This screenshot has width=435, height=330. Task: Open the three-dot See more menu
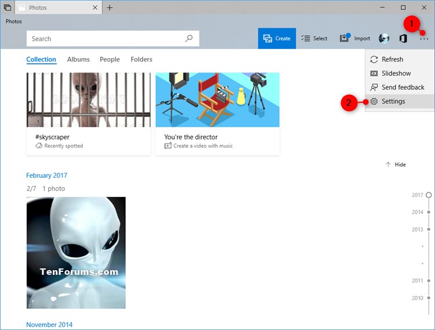click(x=423, y=39)
